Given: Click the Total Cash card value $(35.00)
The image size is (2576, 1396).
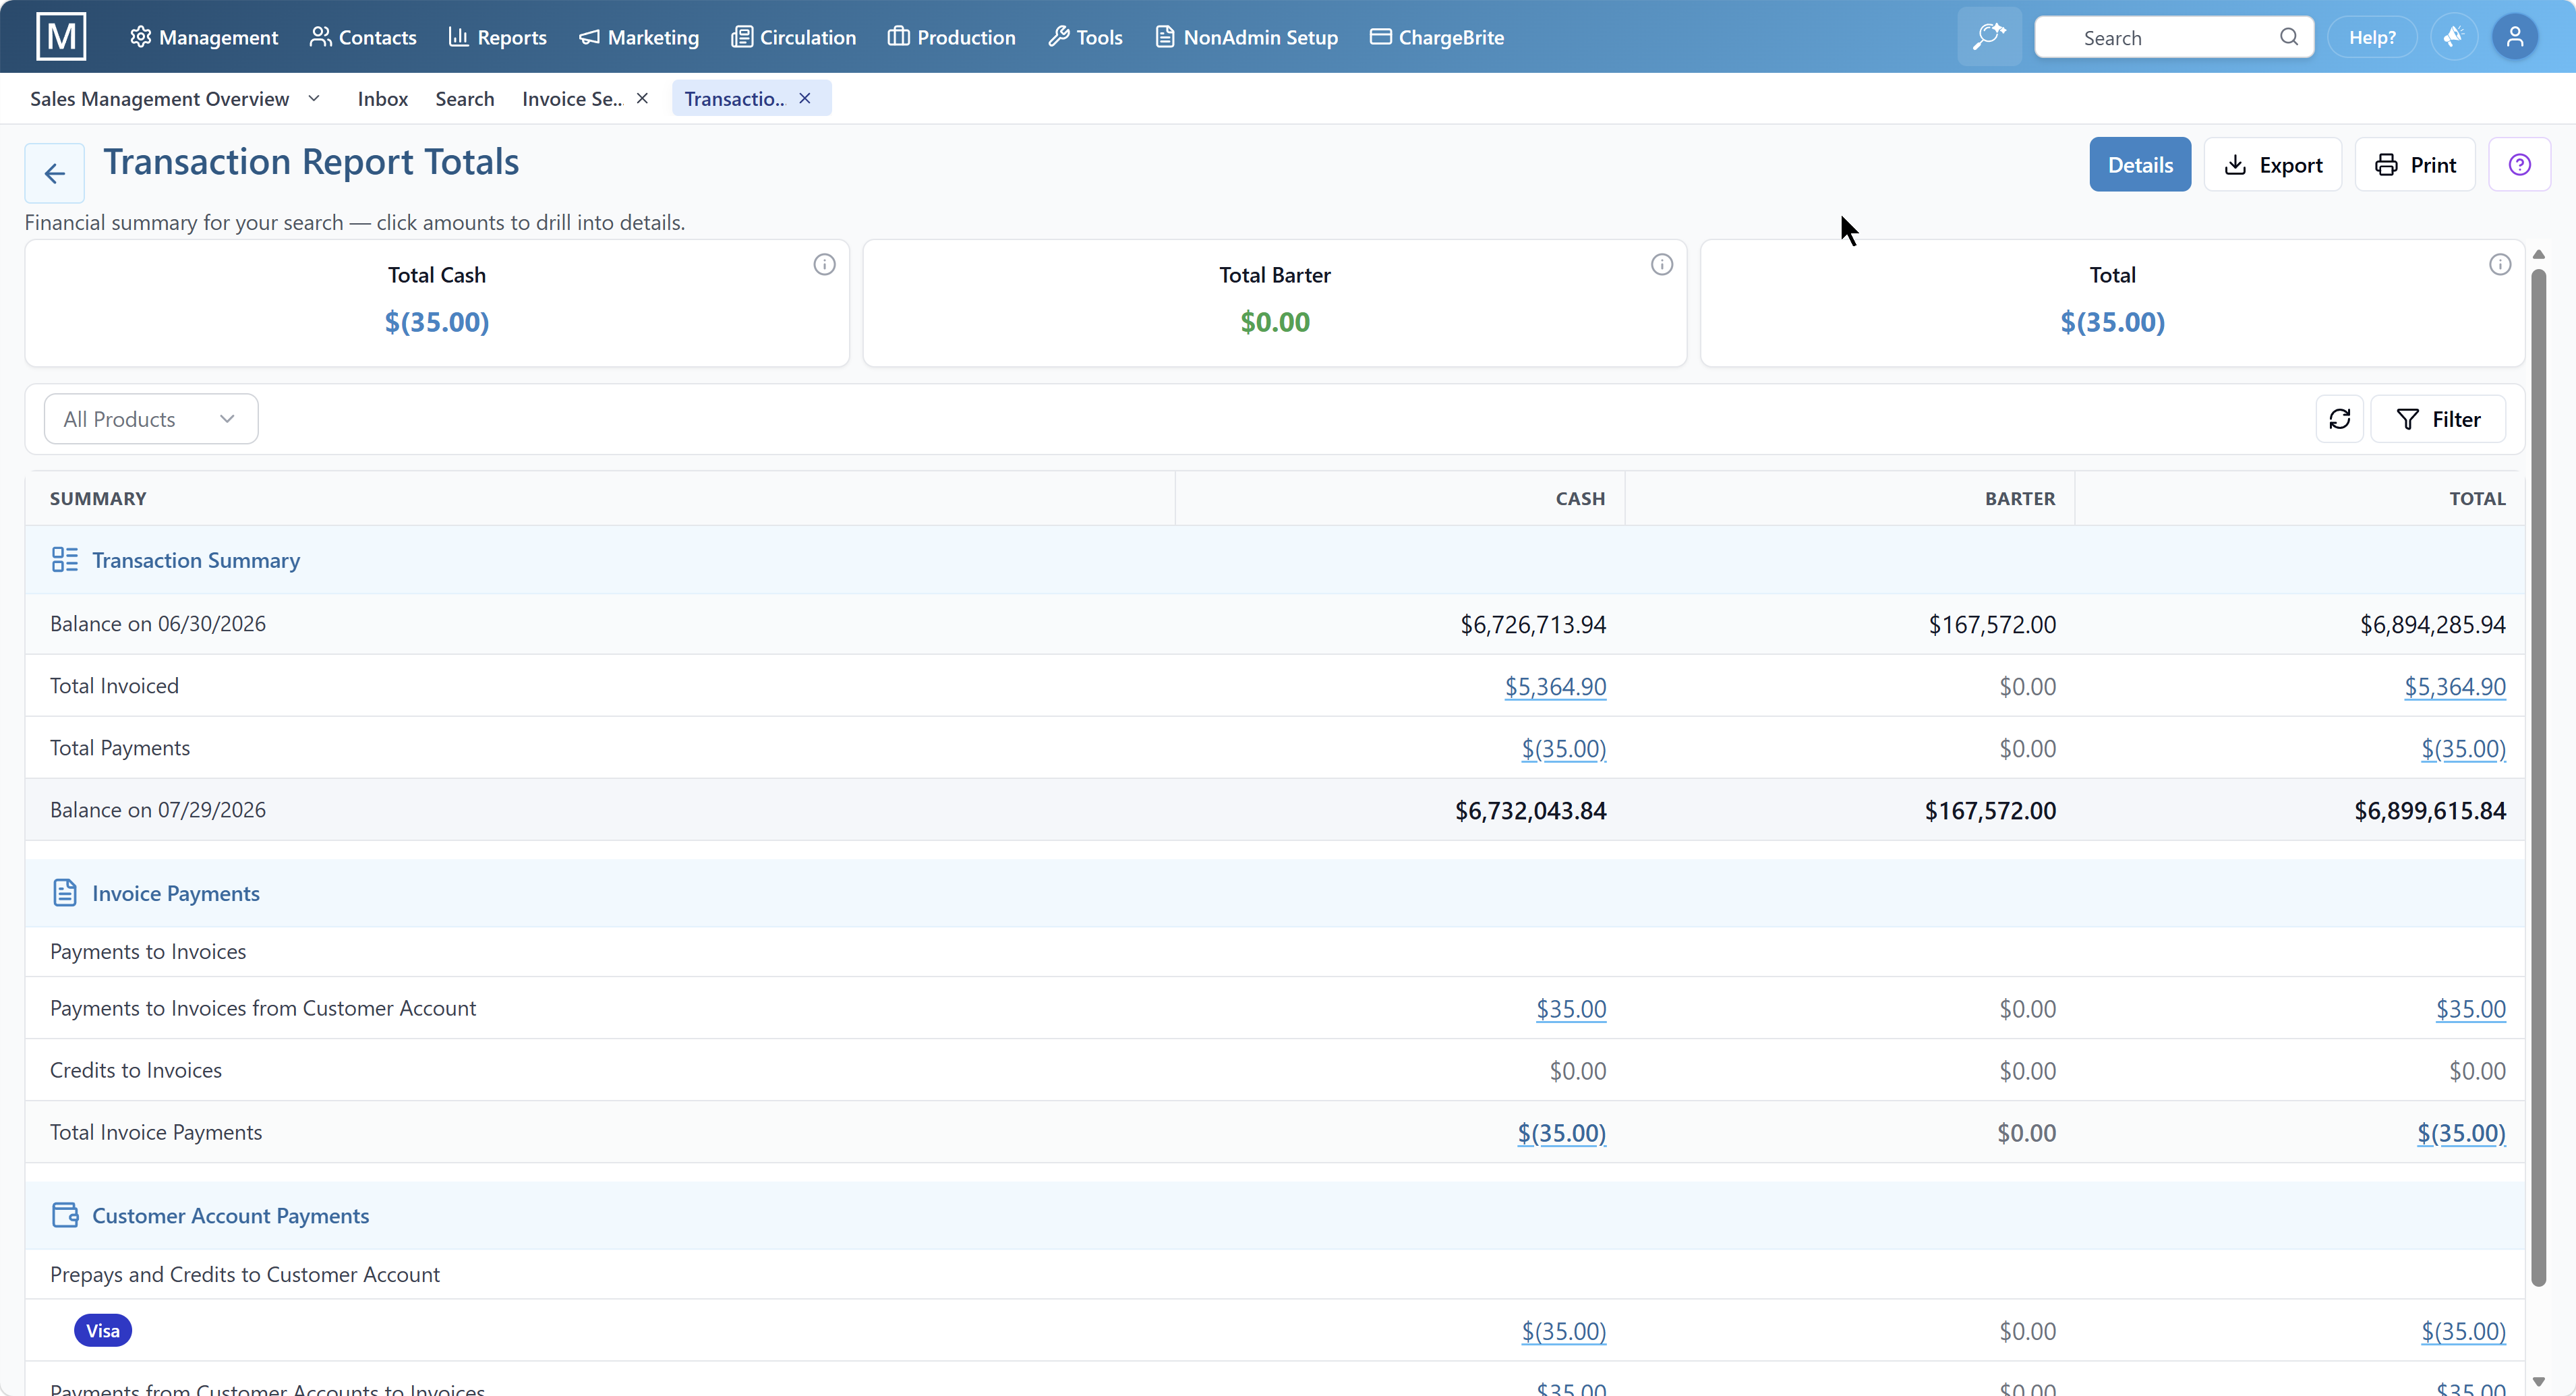Looking at the screenshot, I should point(437,322).
